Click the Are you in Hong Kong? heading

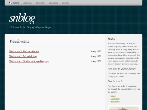coord(122,69)
